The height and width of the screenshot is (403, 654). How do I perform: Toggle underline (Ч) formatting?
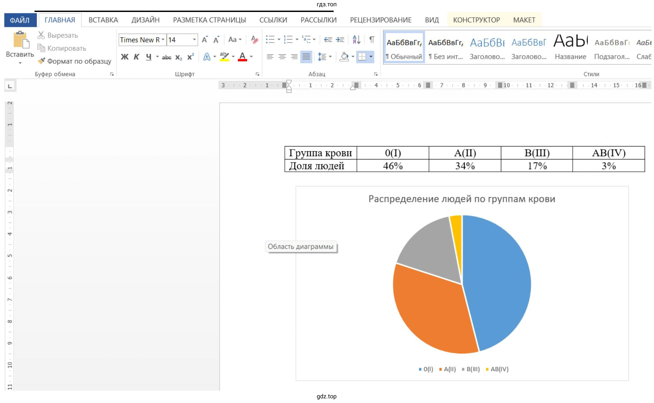tap(148, 57)
